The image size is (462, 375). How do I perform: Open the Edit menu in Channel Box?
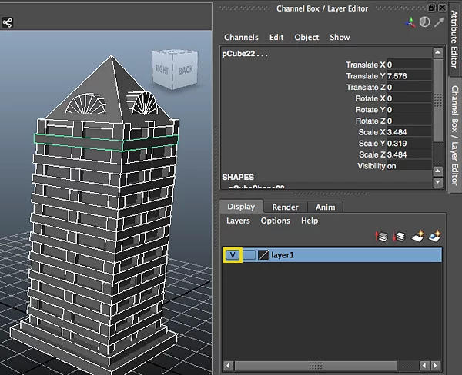click(276, 38)
